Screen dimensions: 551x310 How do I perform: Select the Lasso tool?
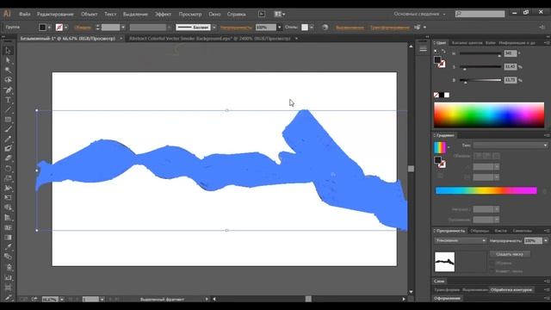(8, 80)
